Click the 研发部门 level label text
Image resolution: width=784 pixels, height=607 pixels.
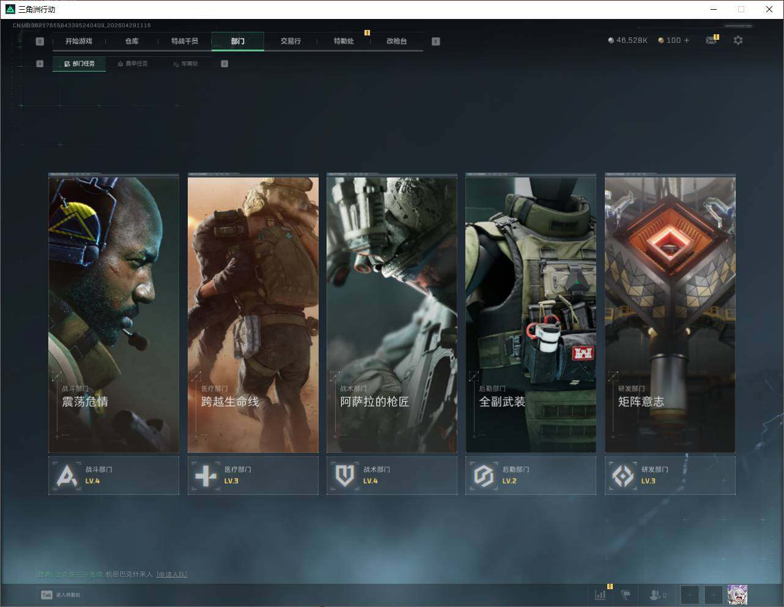[x=648, y=481]
